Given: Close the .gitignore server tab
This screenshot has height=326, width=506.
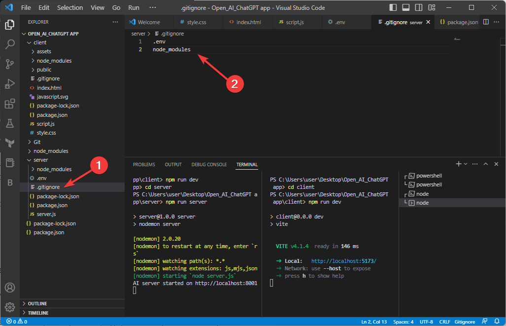Looking at the screenshot, I should pyautogui.click(x=428, y=22).
